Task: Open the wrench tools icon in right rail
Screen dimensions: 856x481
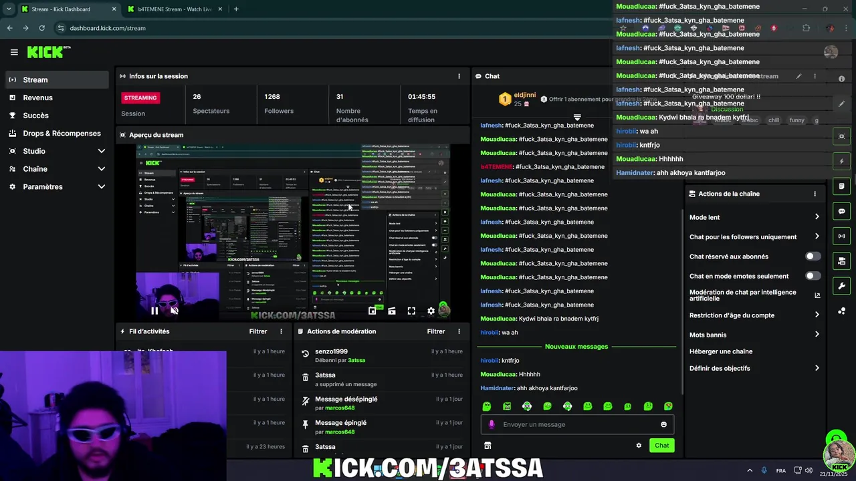Action: pos(841,286)
